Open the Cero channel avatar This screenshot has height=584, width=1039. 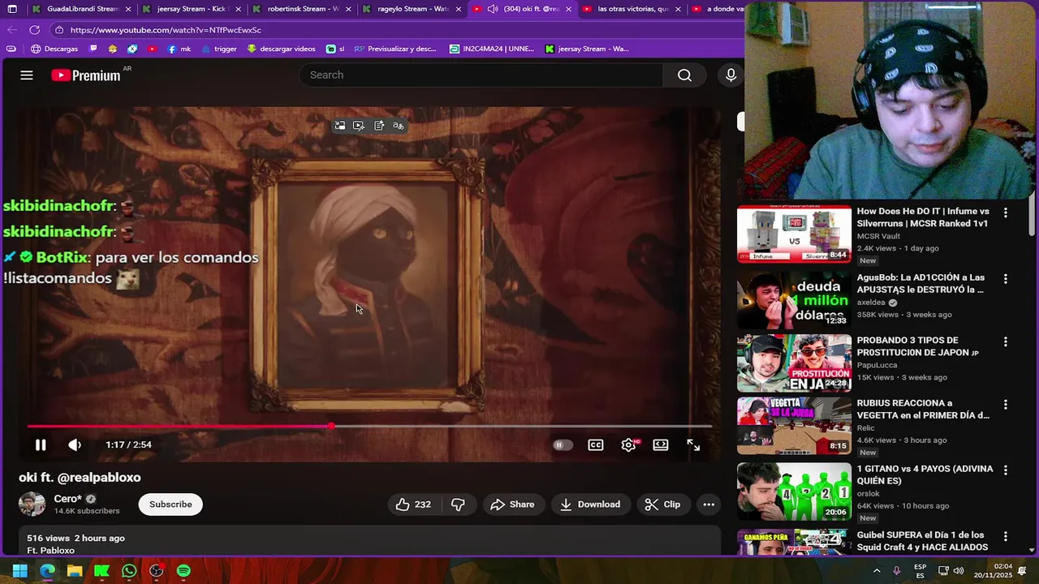tap(32, 504)
